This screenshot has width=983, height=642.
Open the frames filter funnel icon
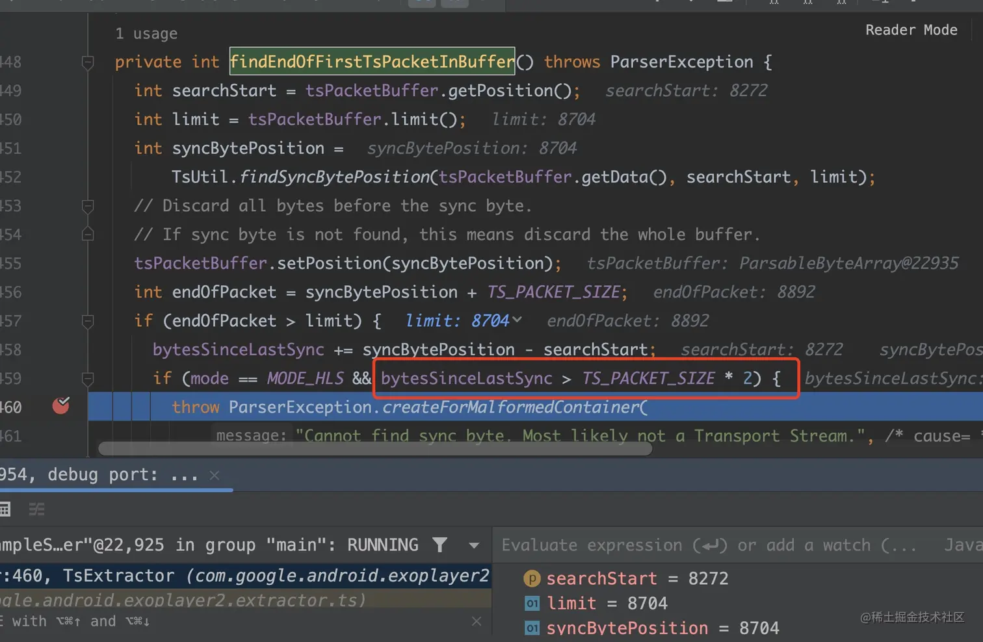440,545
